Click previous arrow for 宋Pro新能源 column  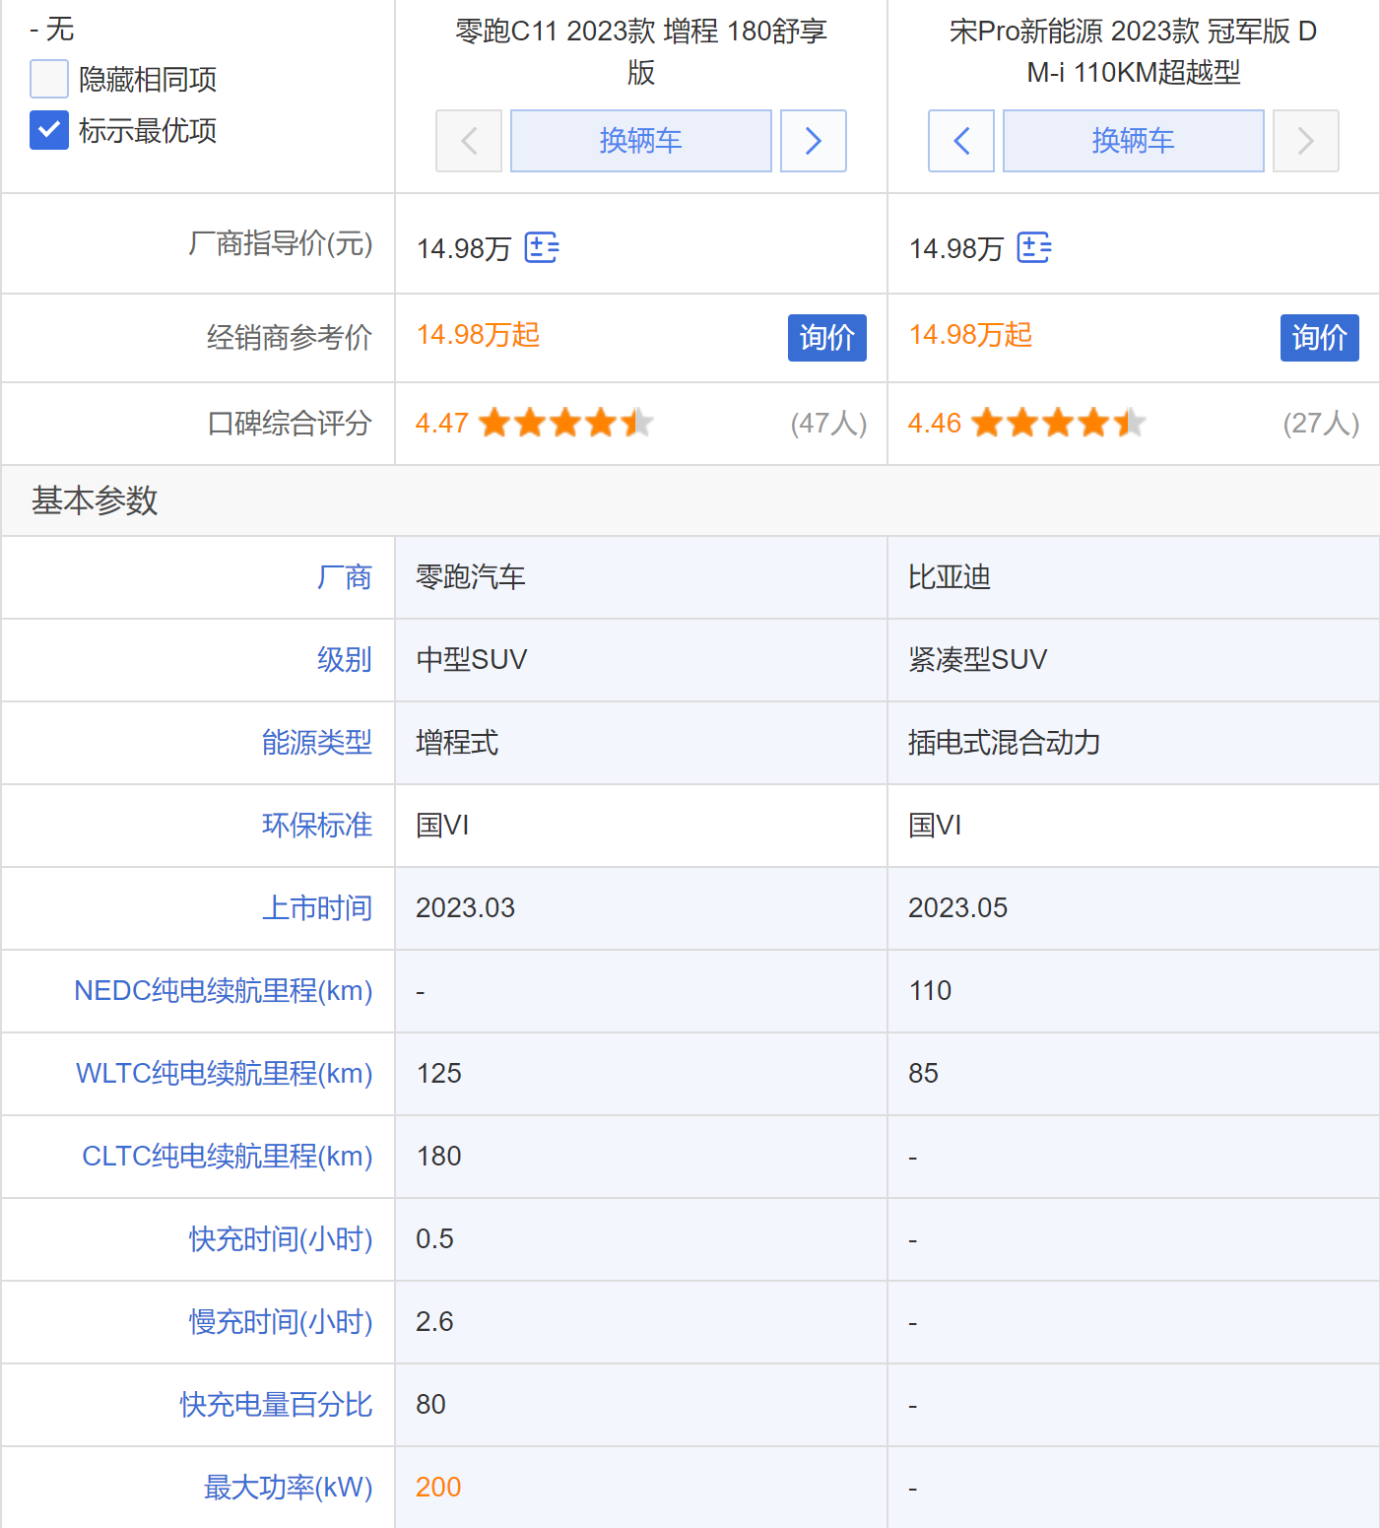961,141
